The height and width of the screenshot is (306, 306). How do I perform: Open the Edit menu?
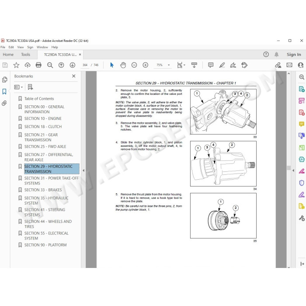pyautogui.click(x=11, y=47)
